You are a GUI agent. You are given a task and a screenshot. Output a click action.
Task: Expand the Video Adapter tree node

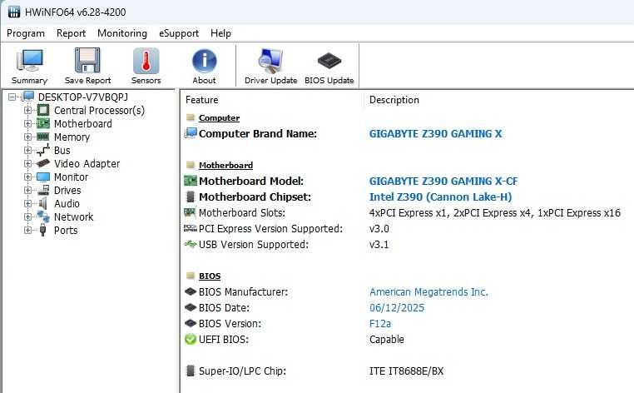pyautogui.click(x=27, y=163)
